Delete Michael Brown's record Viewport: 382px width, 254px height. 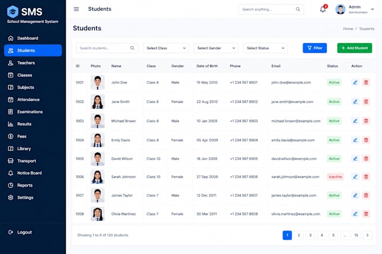coord(366,121)
